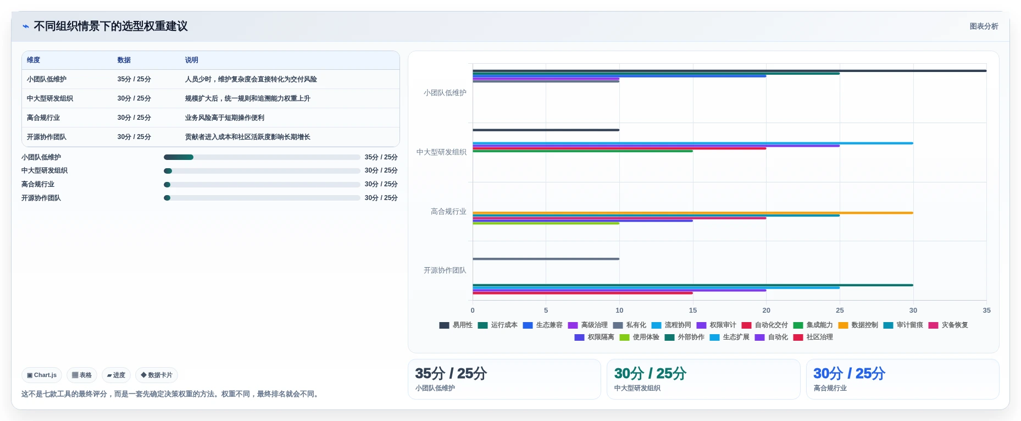Image resolution: width=1021 pixels, height=421 pixels.
Task: Toggle the 审计留痕 legend entry
Action: 903,325
